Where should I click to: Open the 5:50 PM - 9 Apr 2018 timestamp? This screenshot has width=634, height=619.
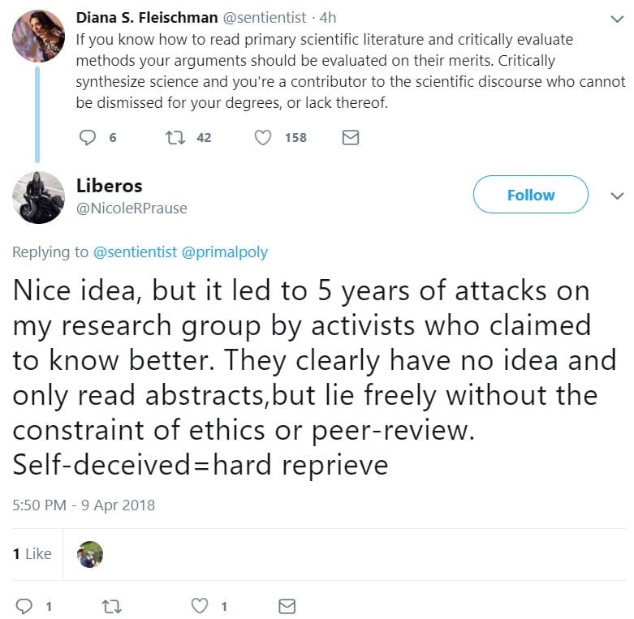(84, 505)
